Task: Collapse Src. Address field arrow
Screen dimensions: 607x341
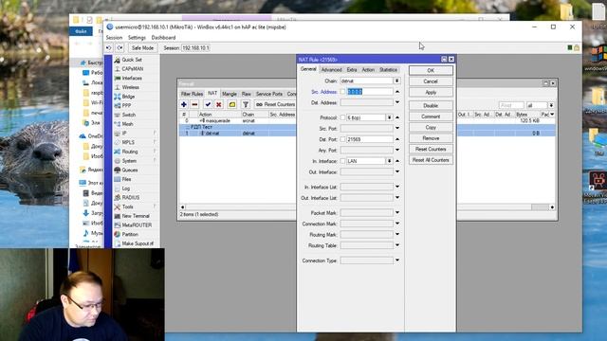Action: (x=397, y=92)
